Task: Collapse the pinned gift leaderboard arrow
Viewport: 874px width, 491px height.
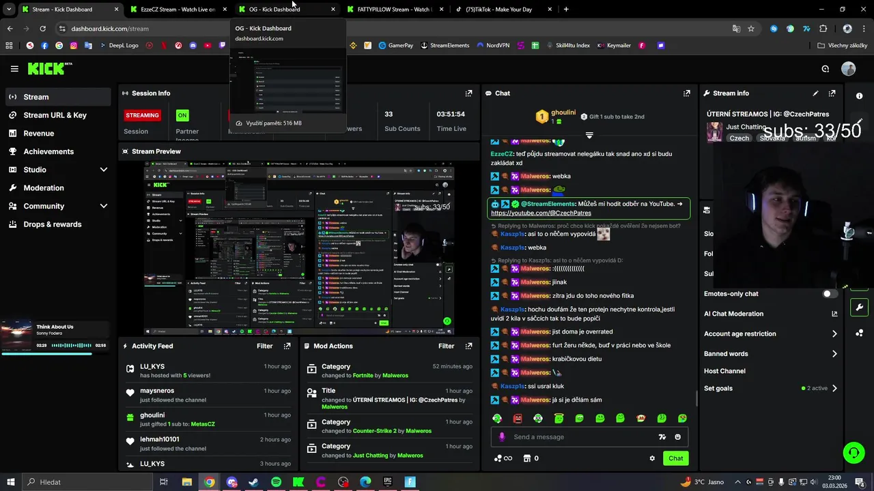Action: coord(589,135)
